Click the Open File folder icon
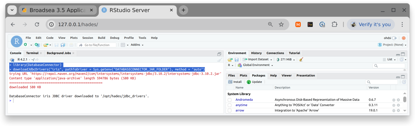The image size is (415, 126). tap(46, 45)
